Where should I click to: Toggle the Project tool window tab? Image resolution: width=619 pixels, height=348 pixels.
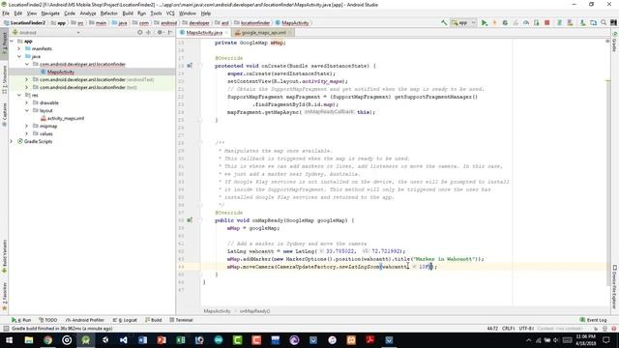[x=4, y=43]
